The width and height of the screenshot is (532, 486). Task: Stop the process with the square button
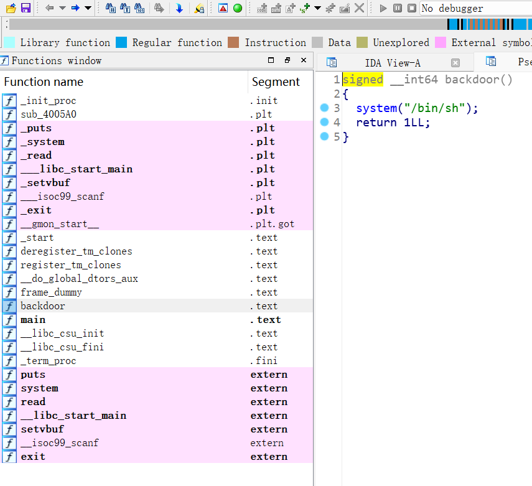[411, 8]
